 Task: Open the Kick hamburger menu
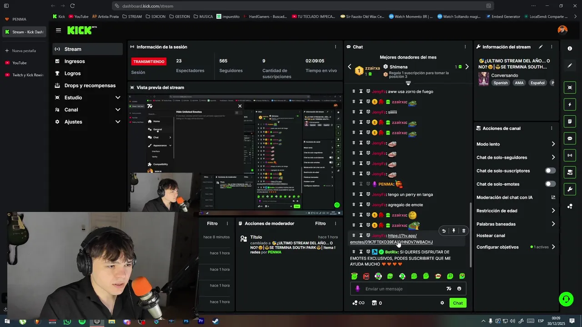pos(58,30)
